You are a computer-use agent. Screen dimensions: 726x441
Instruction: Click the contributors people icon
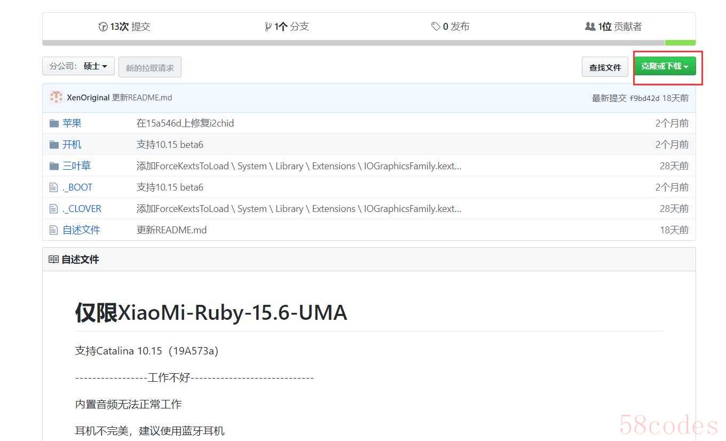[590, 27]
